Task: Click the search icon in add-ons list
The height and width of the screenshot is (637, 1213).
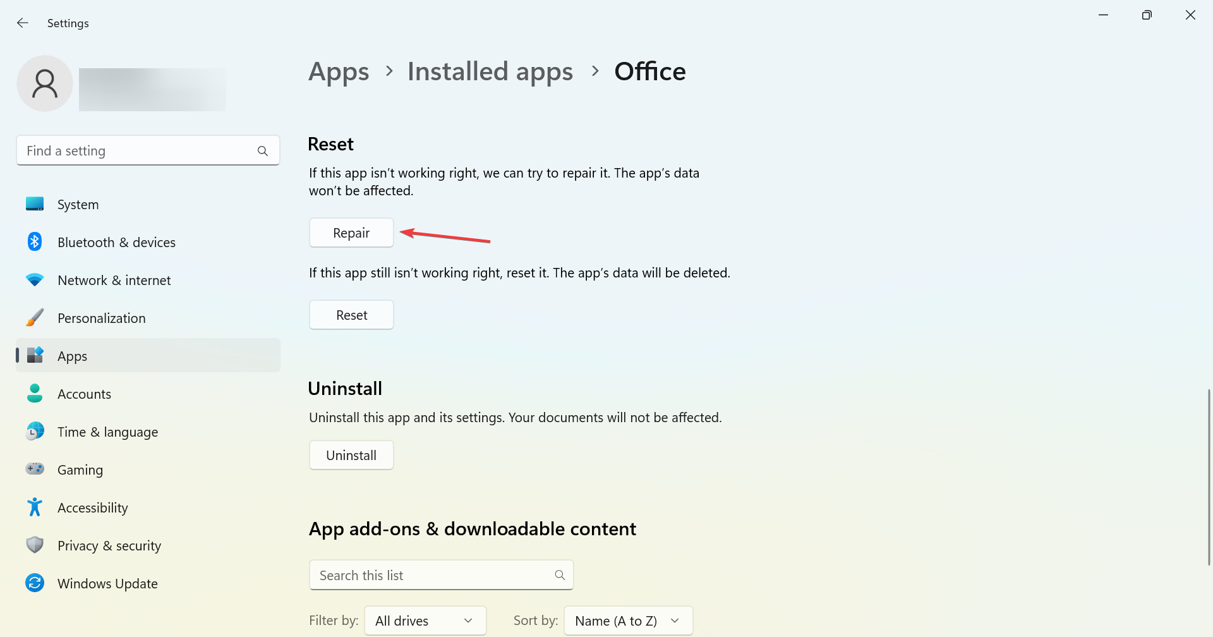Action: (x=560, y=575)
